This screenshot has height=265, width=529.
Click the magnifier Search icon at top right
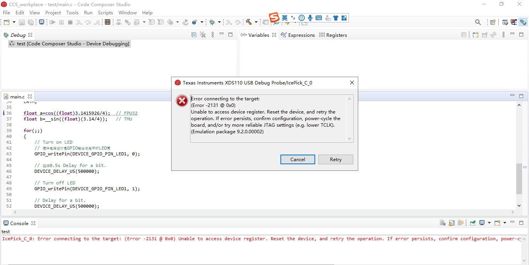click(478, 22)
